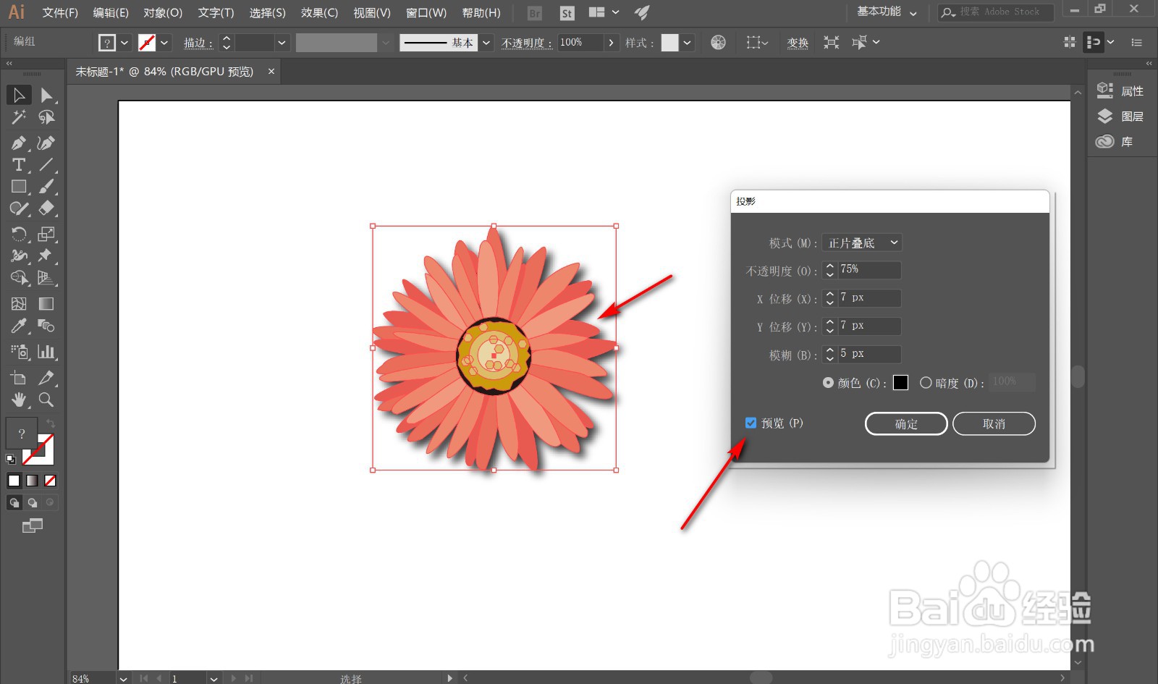Select the Paintbrush tool
Viewport: 1158px width, 684px height.
pyautogui.click(x=46, y=187)
